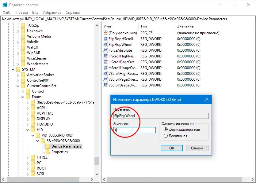Select the decimal (Десятичная) radio button
This screenshot has height=183, width=256.
[x=166, y=136]
